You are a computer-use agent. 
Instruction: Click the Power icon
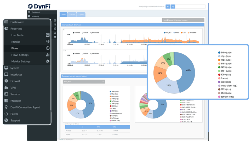click(x=6, y=114)
